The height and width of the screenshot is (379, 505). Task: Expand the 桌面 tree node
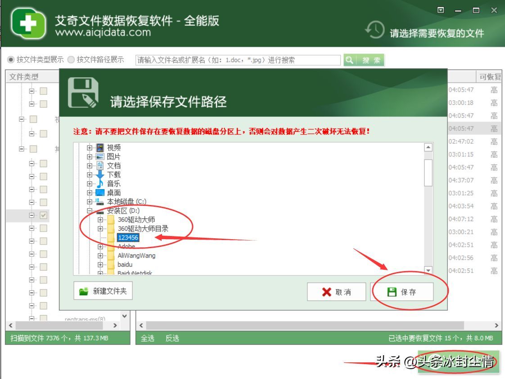pyautogui.click(x=90, y=193)
